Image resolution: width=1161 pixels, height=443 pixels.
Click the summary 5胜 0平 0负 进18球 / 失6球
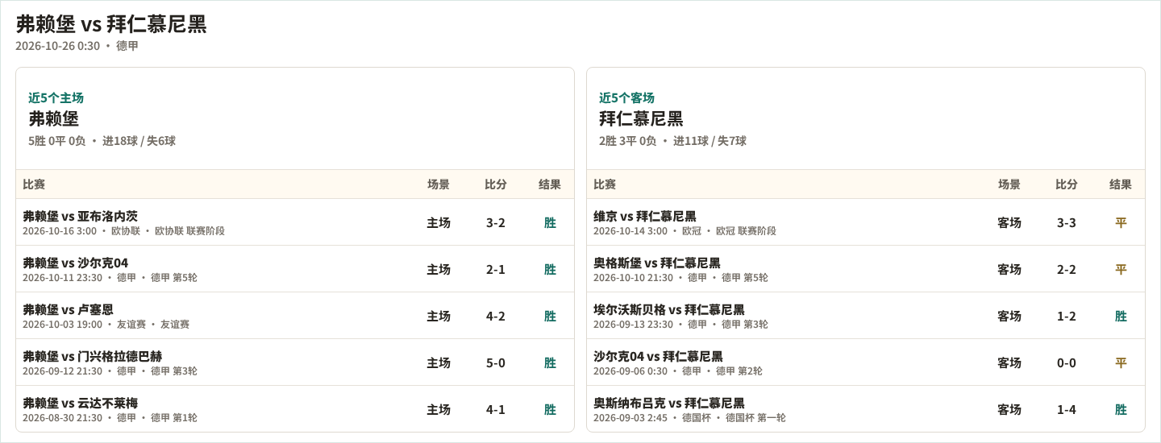tap(102, 141)
